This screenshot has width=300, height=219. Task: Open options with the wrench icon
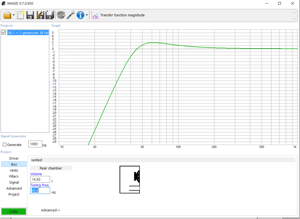click(x=71, y=15)
